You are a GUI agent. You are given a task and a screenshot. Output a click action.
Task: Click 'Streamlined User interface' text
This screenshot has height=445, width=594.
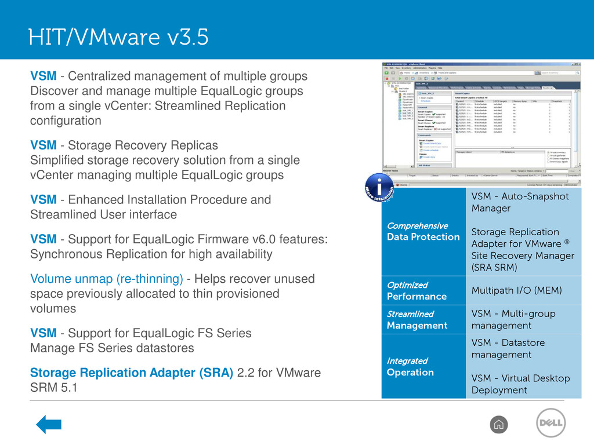tap(103, 214)
